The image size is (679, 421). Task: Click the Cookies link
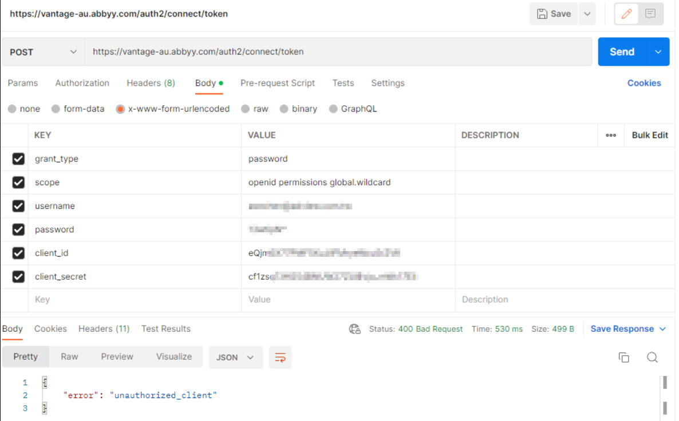click(644, 83)
